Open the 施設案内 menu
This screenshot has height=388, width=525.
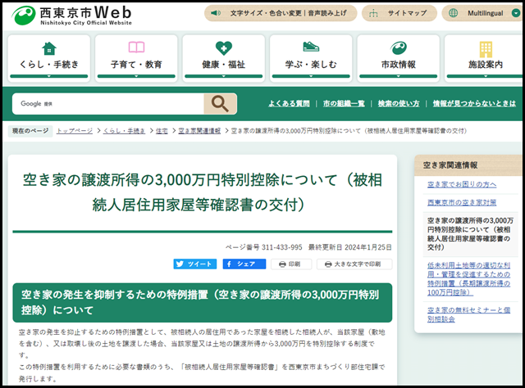tap(485, 58)
